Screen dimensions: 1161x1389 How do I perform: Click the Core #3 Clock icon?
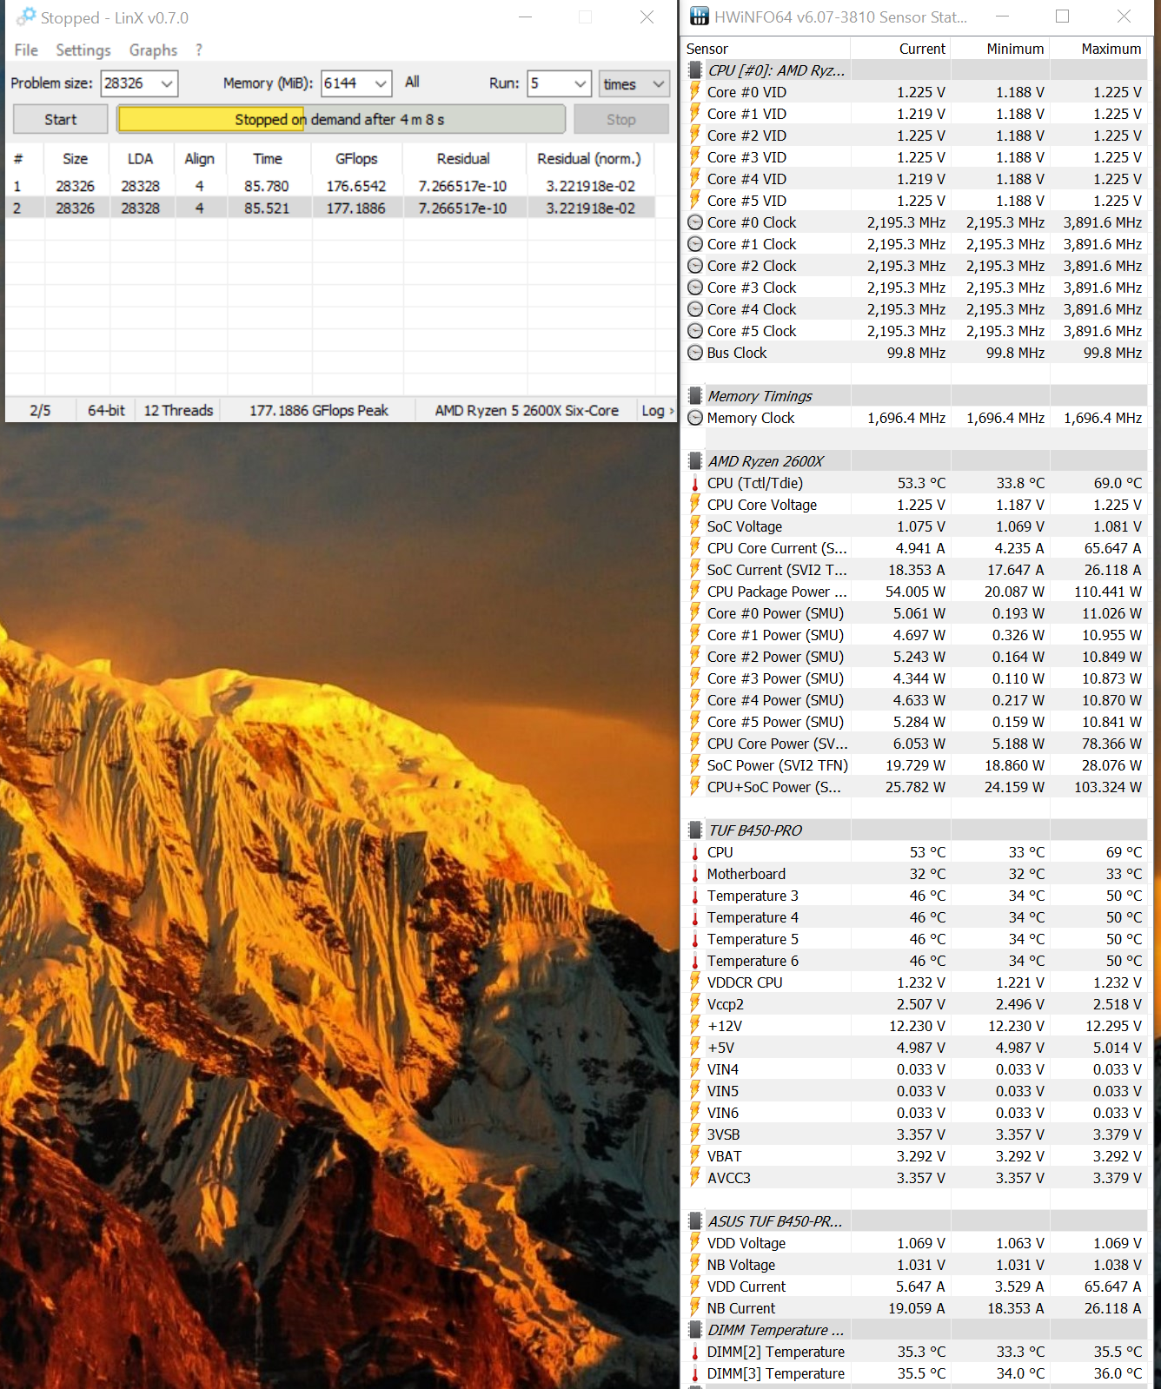[x=695, y=288]
